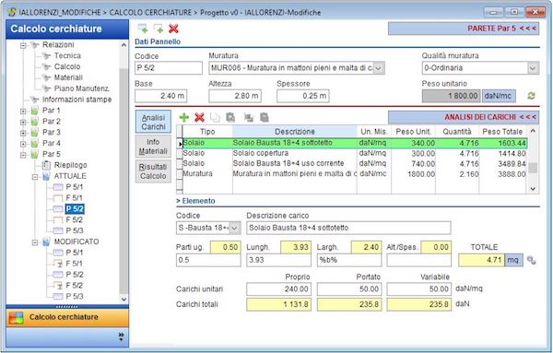
Task: Select Piano Manutenz. in tree
Action: [81, 88]
